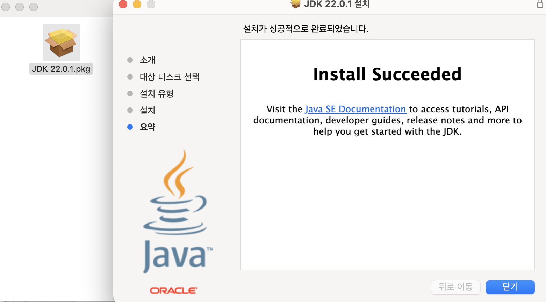Select the 설치 step in sidebar
The image size is (546, 302).
pos(147,110)
